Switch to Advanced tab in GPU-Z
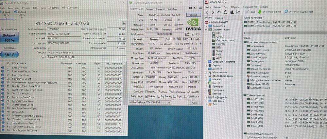 [160, 9]
